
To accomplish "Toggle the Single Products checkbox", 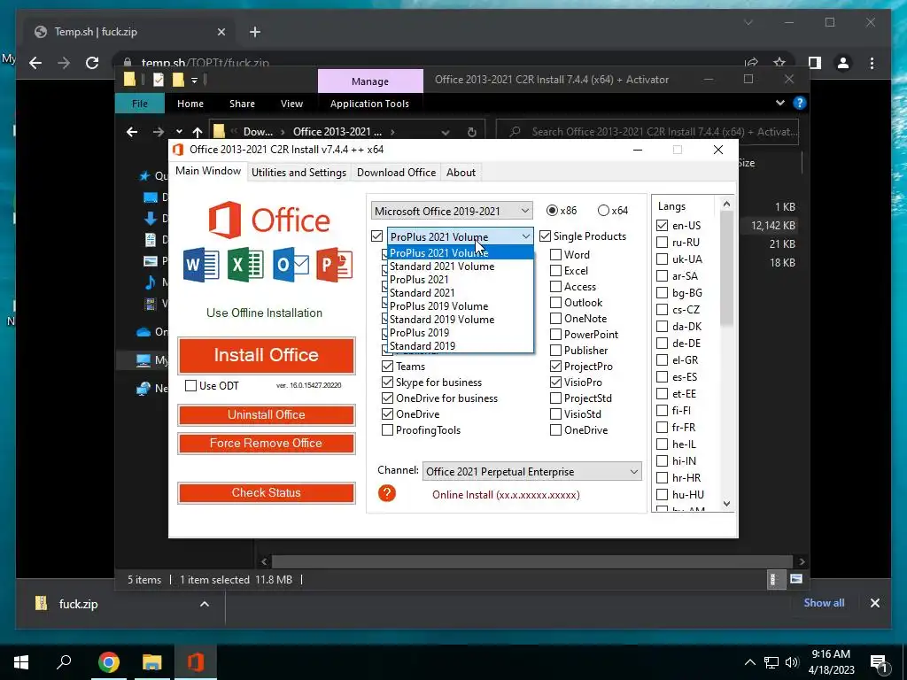I will pyautogui.click(x=545, y=236).
